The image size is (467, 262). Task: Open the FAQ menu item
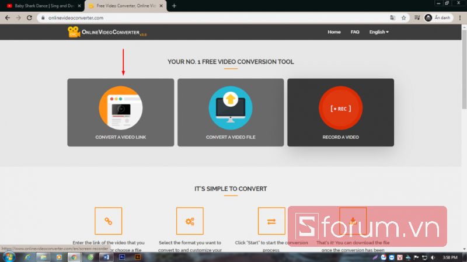tap(355, 32)
